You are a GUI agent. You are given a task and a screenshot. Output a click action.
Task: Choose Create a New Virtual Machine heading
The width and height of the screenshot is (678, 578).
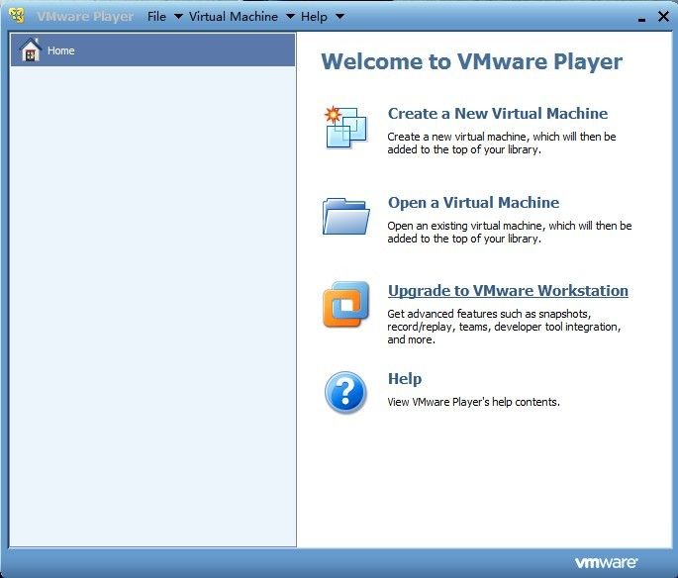pos(498,113)
